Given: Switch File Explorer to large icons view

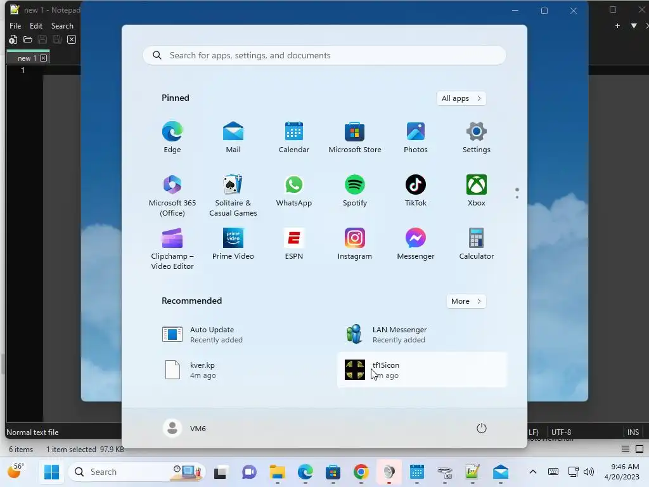Looking at the screenshot, I should pyautogui.click(x=639, y=449).
